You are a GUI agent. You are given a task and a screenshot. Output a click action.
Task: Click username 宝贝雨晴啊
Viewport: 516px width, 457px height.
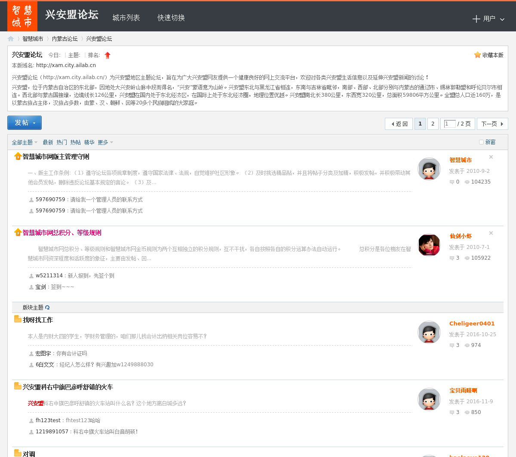pyautogui.click(x=464, y=390)
